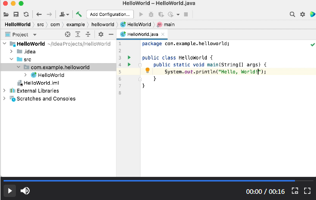Viewport: 316px width, 200px height.
Task: Run the class from the line 3 gutter arrow
Action: [129, 57]
